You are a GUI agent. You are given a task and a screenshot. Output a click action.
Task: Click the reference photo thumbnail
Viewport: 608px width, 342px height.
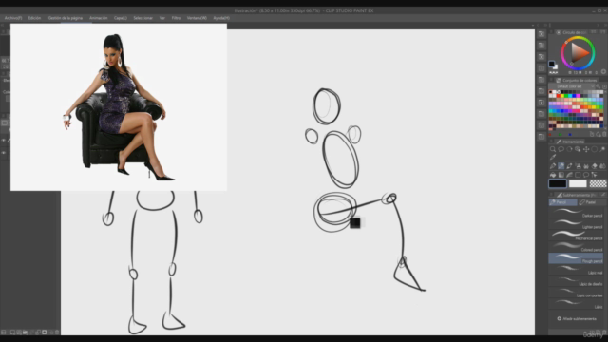pos(119,107)
